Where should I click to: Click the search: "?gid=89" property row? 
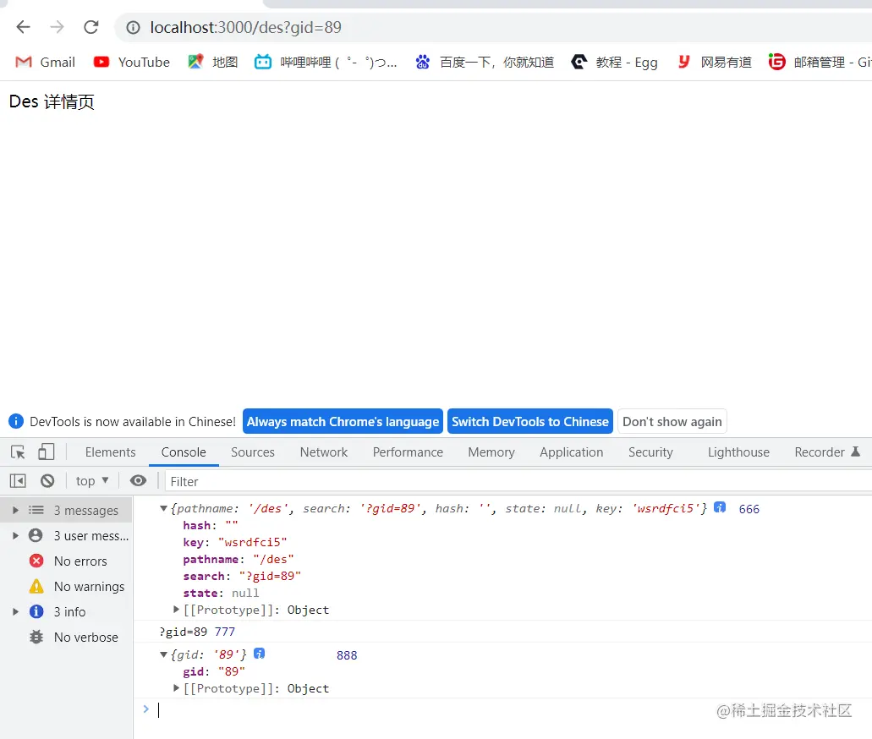click(x=242, y=576)
